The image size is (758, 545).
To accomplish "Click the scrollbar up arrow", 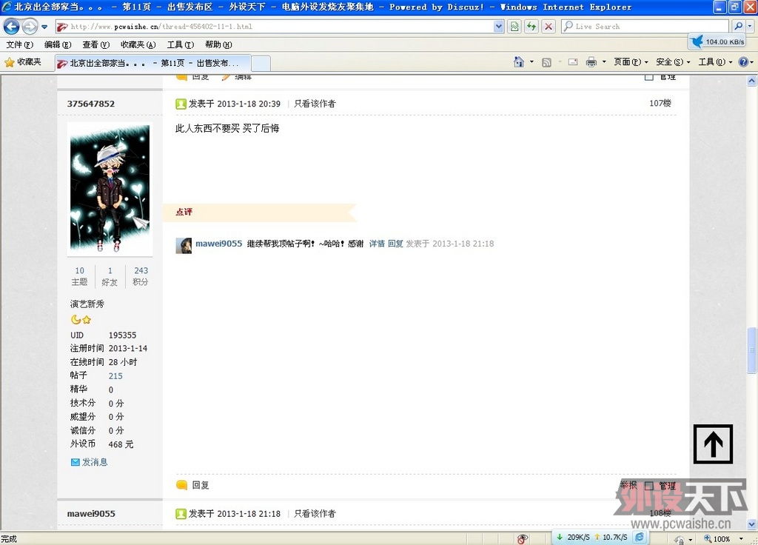I will click(751, 81).
